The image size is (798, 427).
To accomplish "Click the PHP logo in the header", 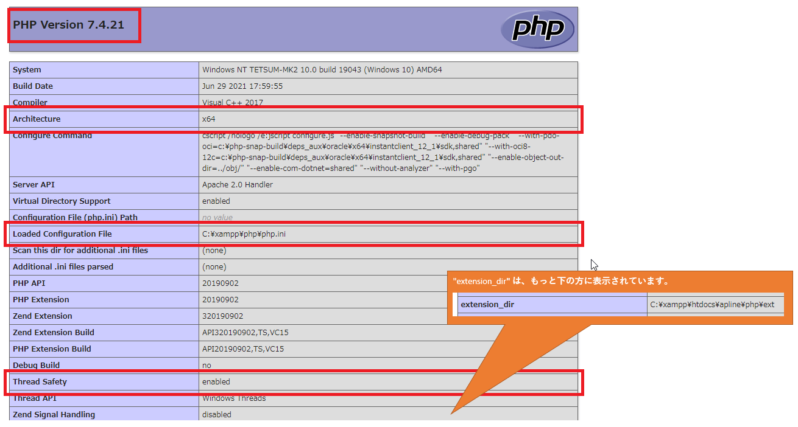I will point(537,29).
